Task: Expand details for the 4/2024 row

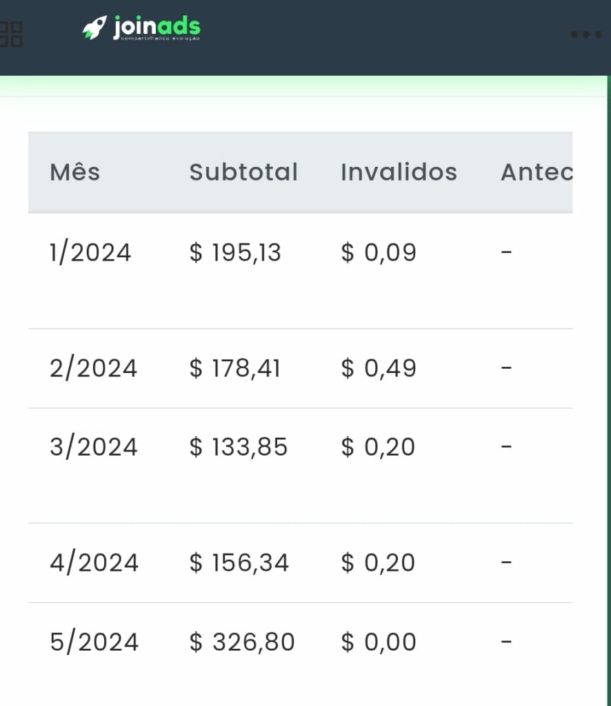Action: click(x=94, y=562)
